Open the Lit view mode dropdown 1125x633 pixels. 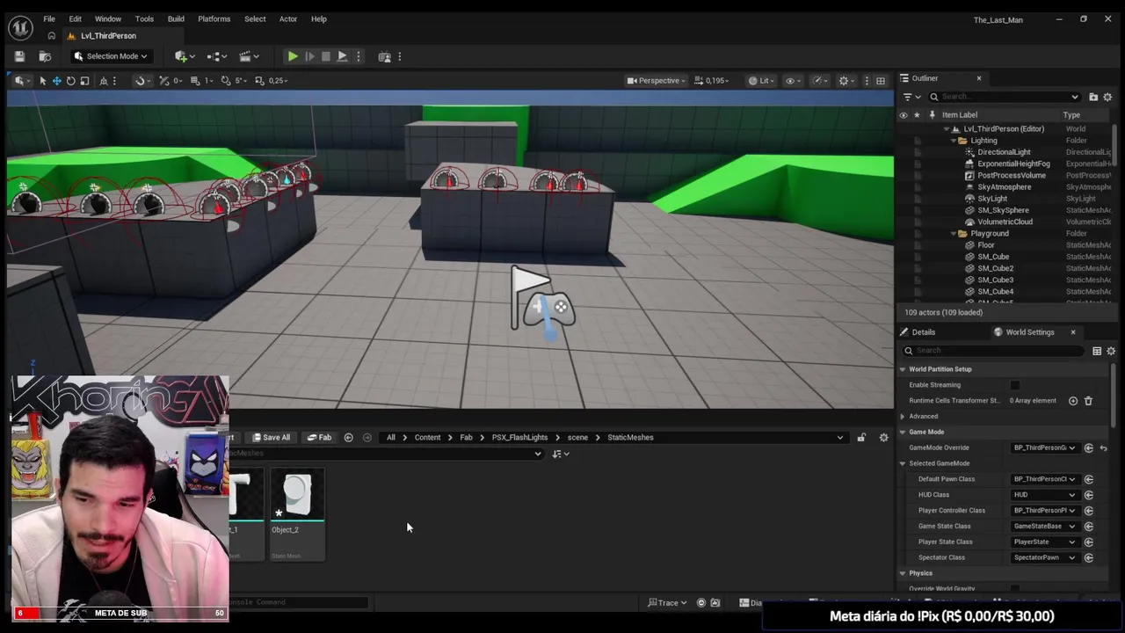point(761,81)
